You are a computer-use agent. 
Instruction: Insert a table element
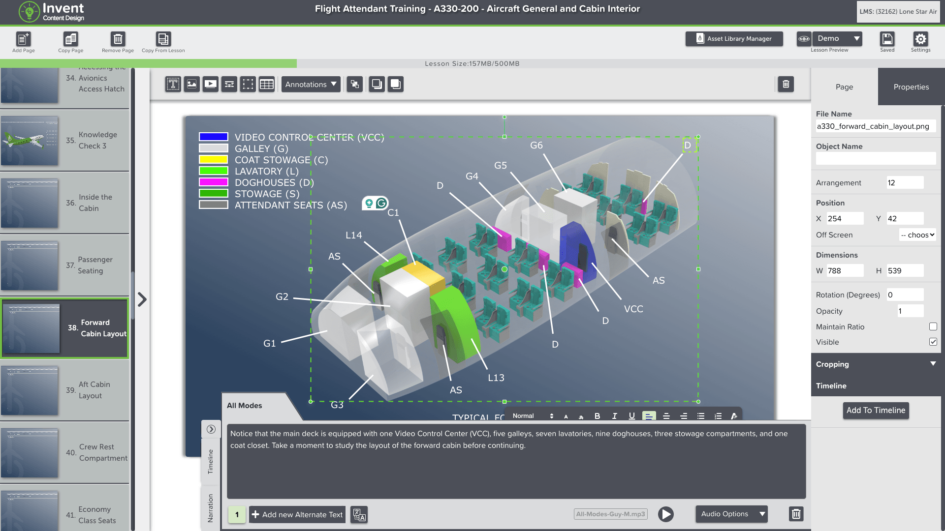[267, 84]
